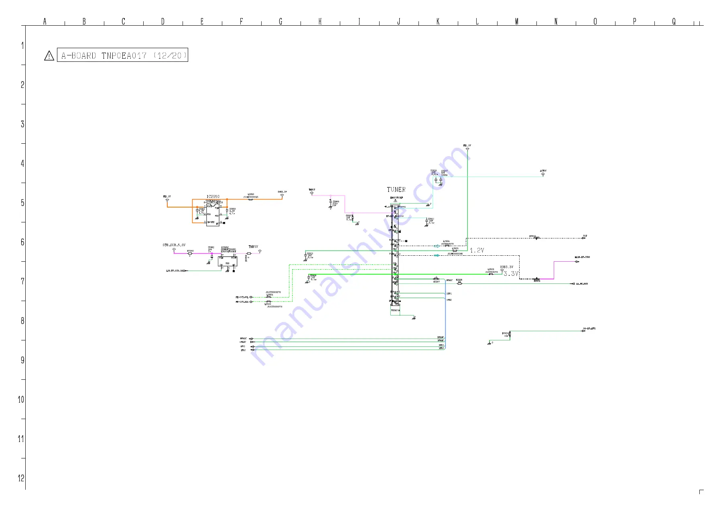
Task: Click the resistor next to the SO-IF-AFT1 line
Action: pyautogui.click(x=510, y=334)
